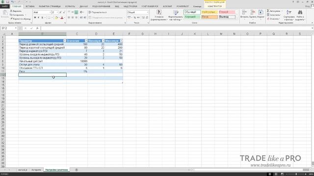Click the Name Box showing B12
Viewport: 314px width, 176px height.
click(x=9, y=28)
